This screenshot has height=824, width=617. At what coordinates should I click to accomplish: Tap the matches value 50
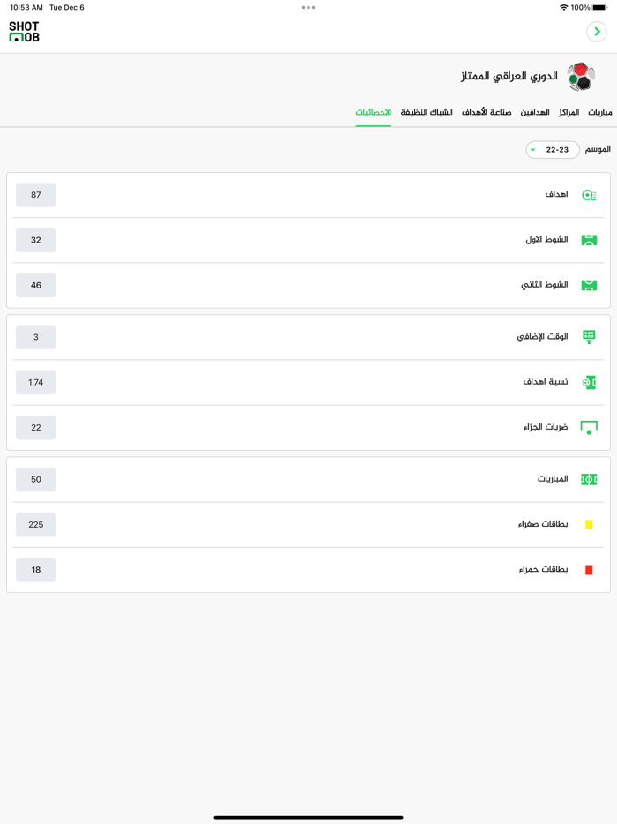click(36, 479)
